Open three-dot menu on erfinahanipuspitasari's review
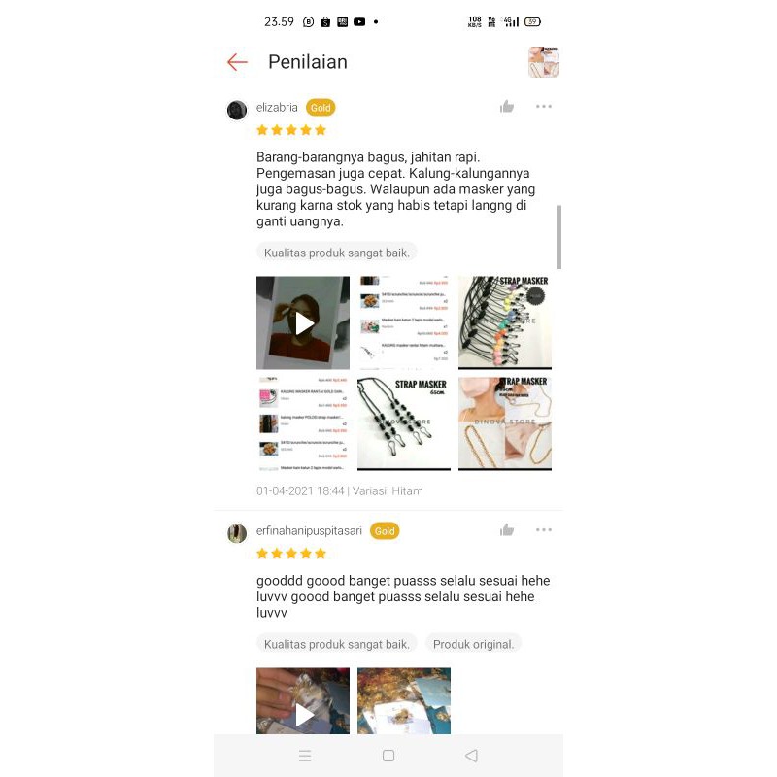The width and height of the screenshot is (777, 777). (544, 529)
